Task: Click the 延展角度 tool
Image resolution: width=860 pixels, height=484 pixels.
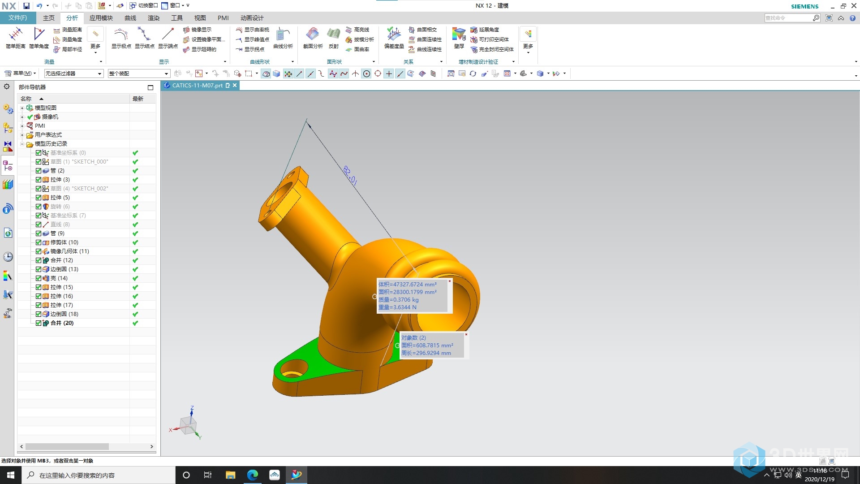Action: point(485,30)
